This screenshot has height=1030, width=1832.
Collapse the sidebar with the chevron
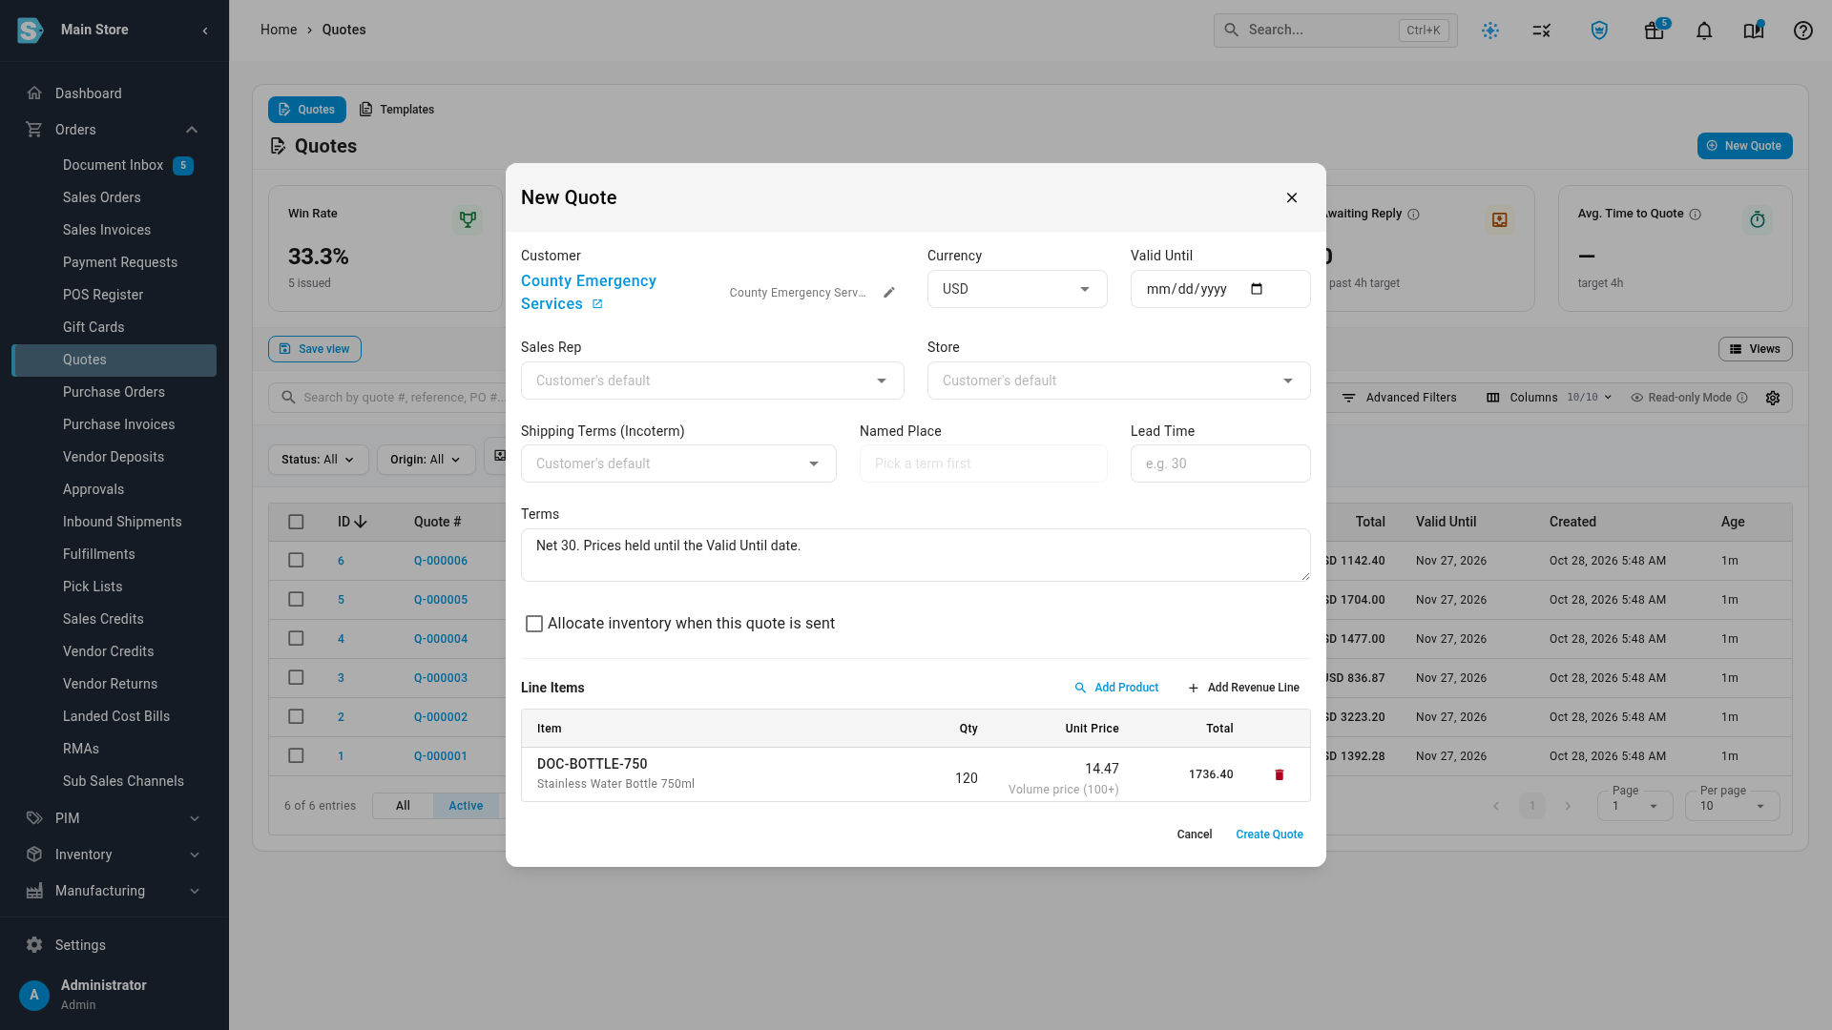click(205, 31)
